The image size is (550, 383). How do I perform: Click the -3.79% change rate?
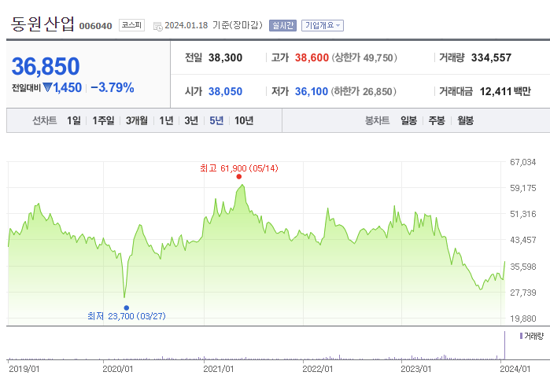pos(113,87)
